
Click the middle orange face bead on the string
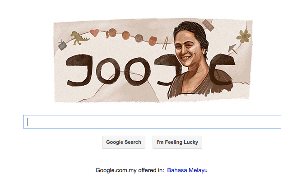(125, 36)
